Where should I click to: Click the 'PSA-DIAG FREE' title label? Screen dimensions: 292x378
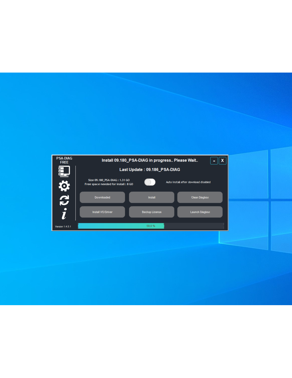(64, 160)
